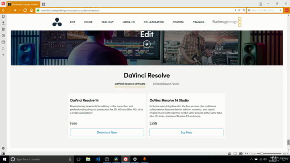Open a new tab with the plus button
Screen dimensions: 290x163
point(43,4)
